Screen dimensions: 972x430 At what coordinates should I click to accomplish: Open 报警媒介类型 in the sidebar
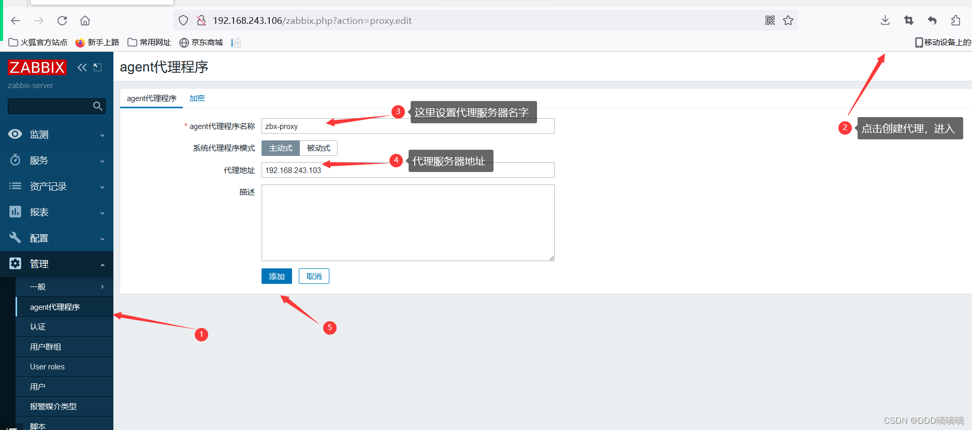[65, 406]
